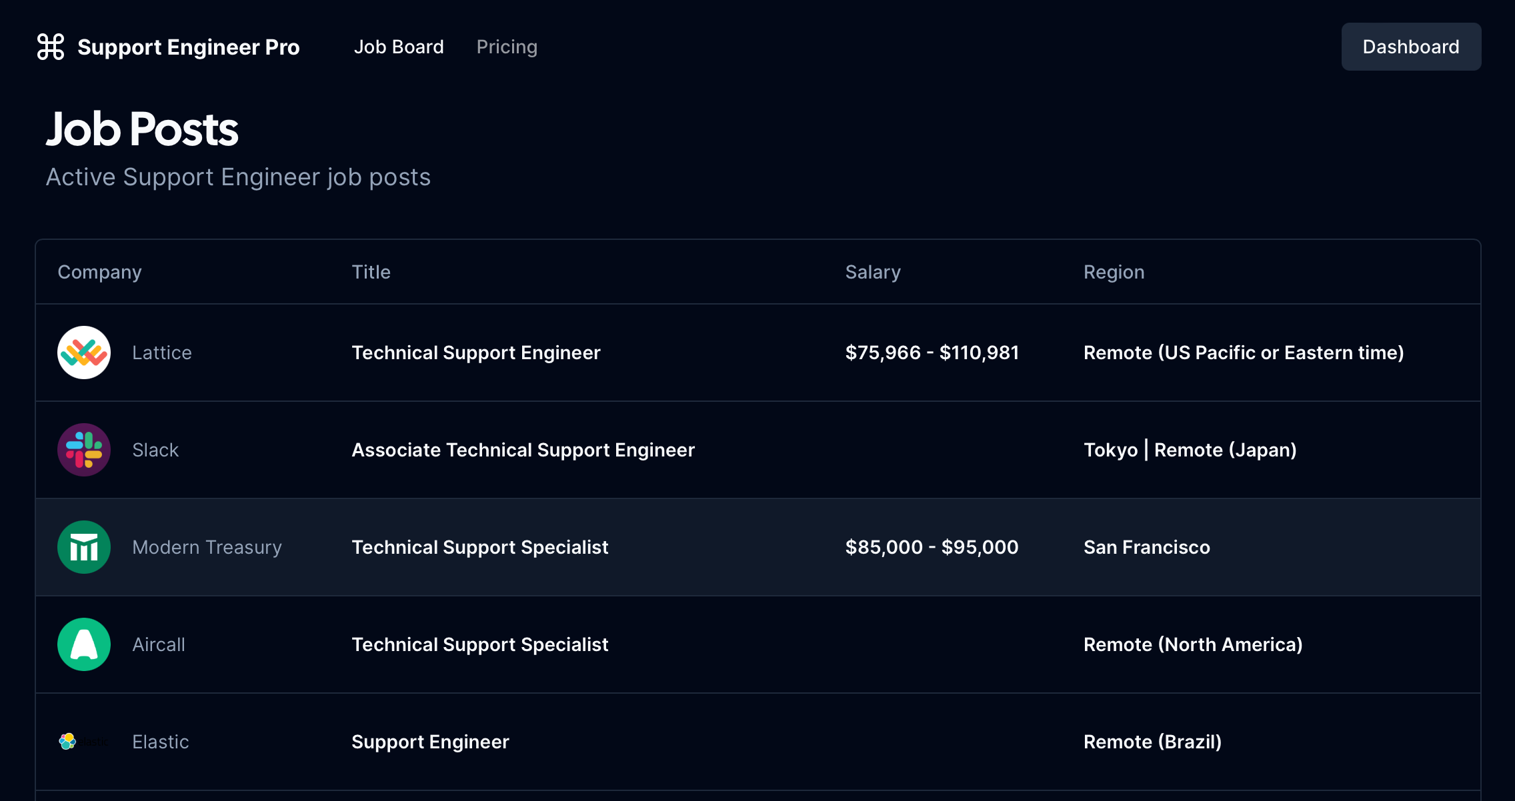The height and width of the screenshot is (801, 1515).
Task: Click the Aircall green logo
Action: [x=84, y=644]
